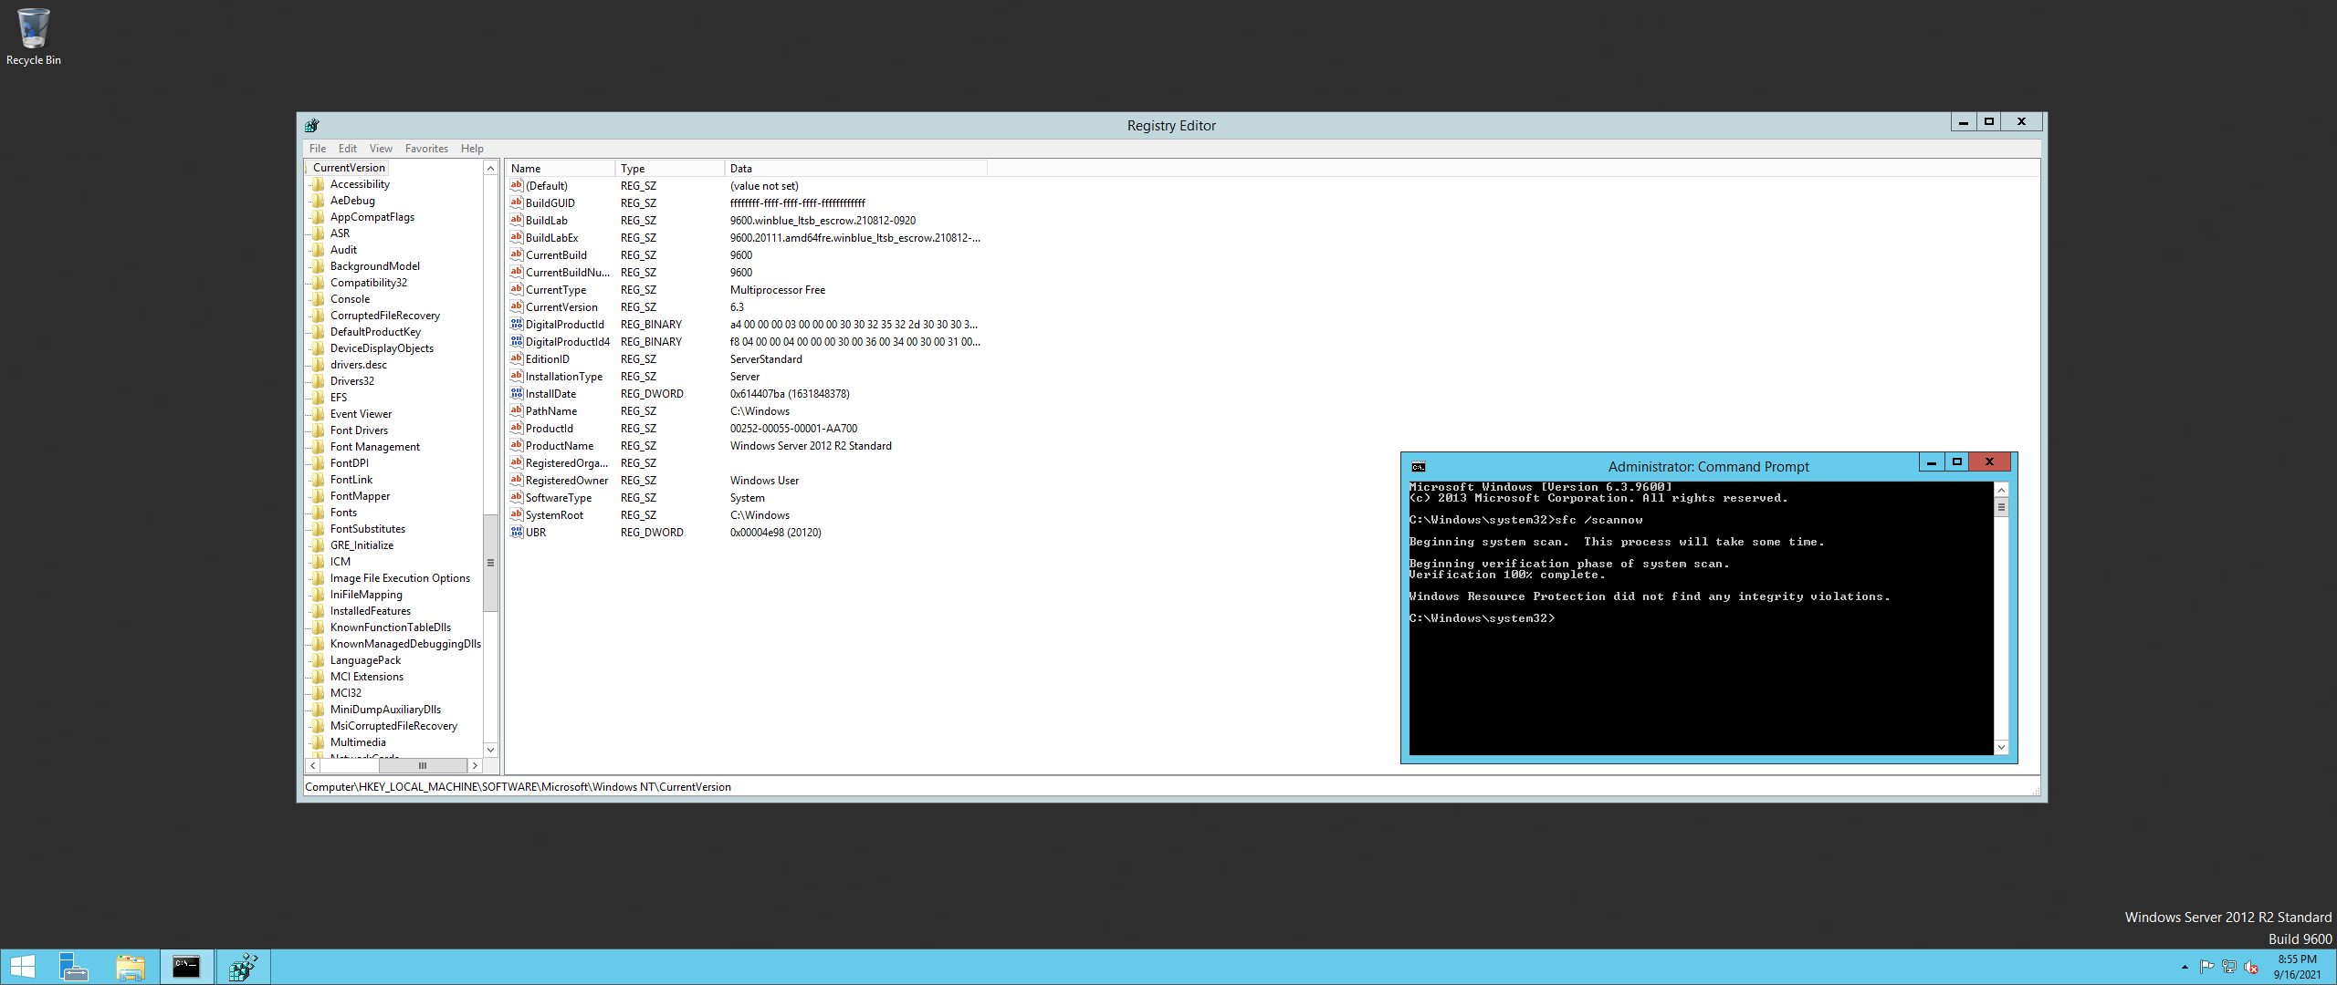Image resolution: width=2337 pixels, height=985 pixels.
Task: Click the Command Prompt title bar icon
Action: coord(1419,467)
